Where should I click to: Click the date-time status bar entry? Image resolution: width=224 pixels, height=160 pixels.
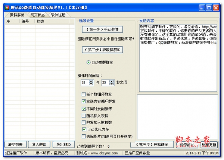(x=202, y=153)
